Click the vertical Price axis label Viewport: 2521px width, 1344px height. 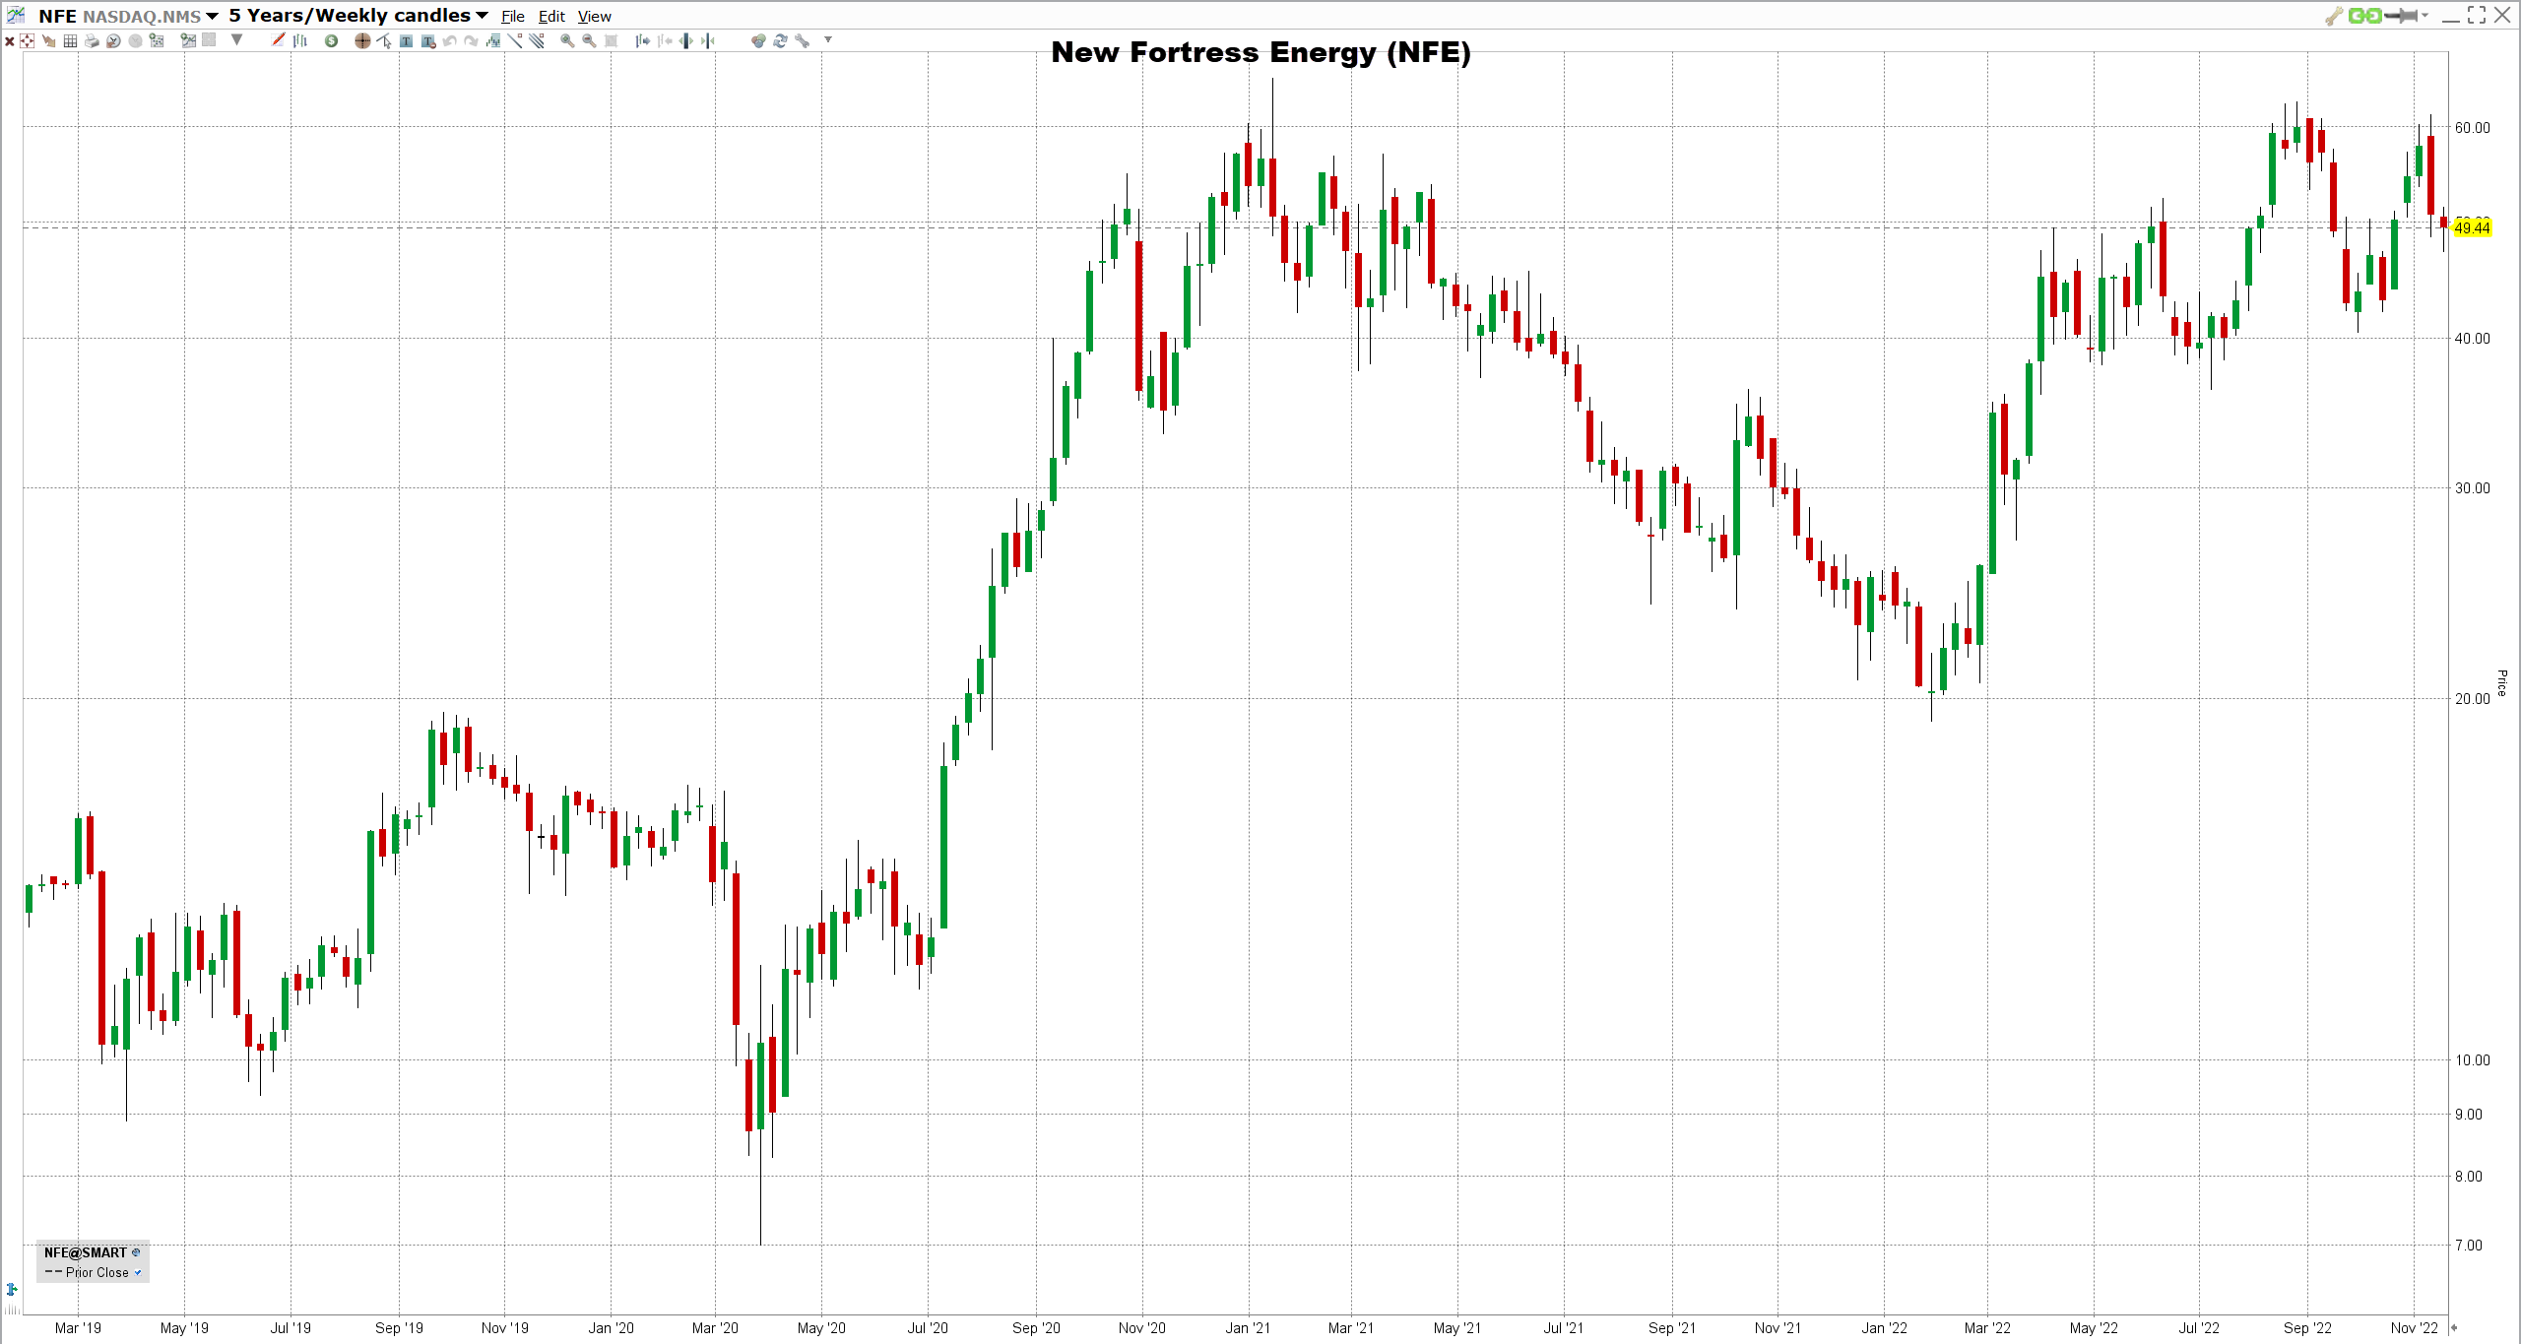(2501, 682)
